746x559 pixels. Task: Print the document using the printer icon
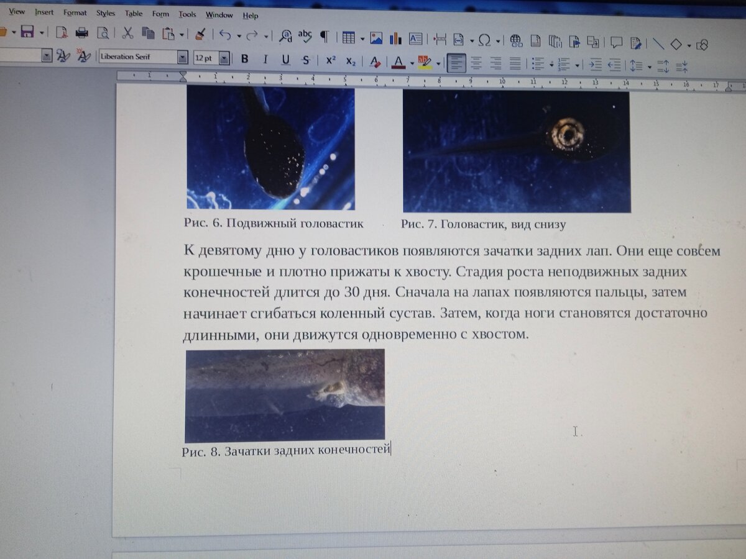[x=81, y=33]
